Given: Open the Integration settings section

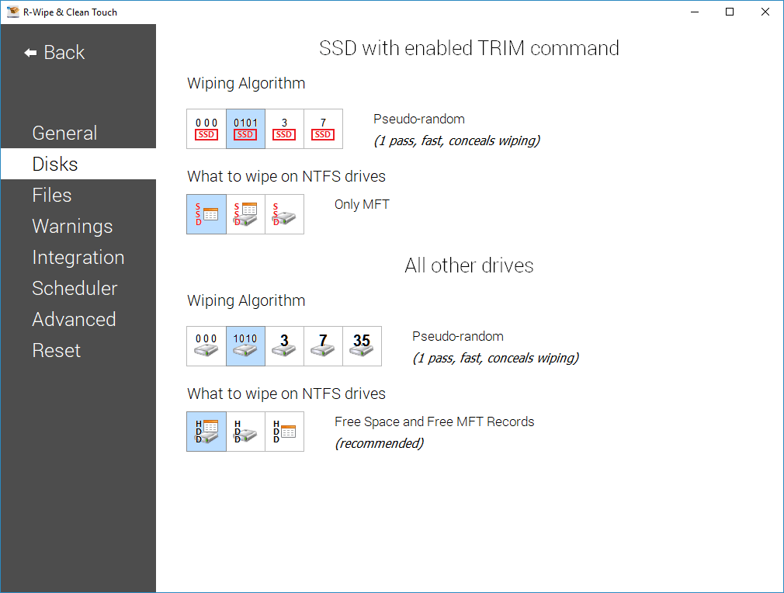Looking at the screenshot, I should click(78, 257).
